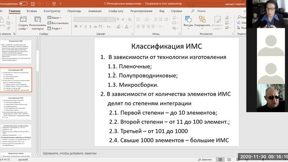Click the increase font size icon
288x162 pixels.
tap(118, 19)
